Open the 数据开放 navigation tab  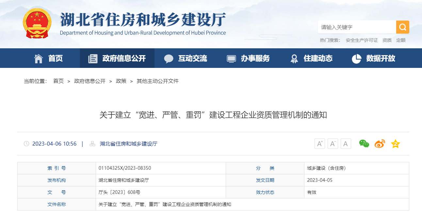tap(374, 58)
